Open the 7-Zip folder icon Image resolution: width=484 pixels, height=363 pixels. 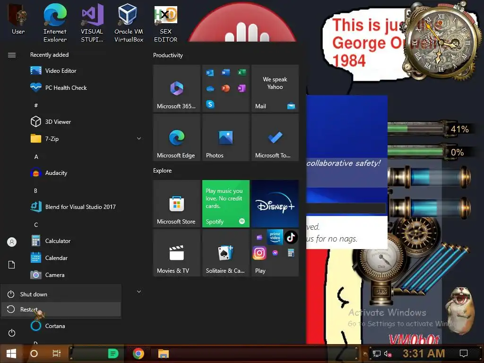coord(36,138)
